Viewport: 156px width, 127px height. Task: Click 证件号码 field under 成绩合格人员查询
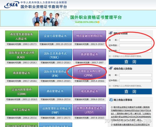tap(135, 81)
